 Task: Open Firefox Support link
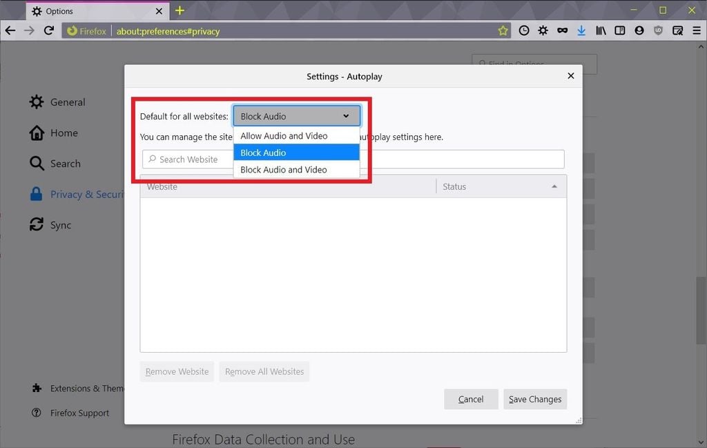pos(71,413)
